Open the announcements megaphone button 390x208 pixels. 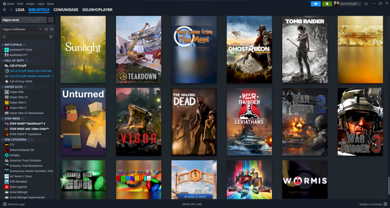coord(315,4)
